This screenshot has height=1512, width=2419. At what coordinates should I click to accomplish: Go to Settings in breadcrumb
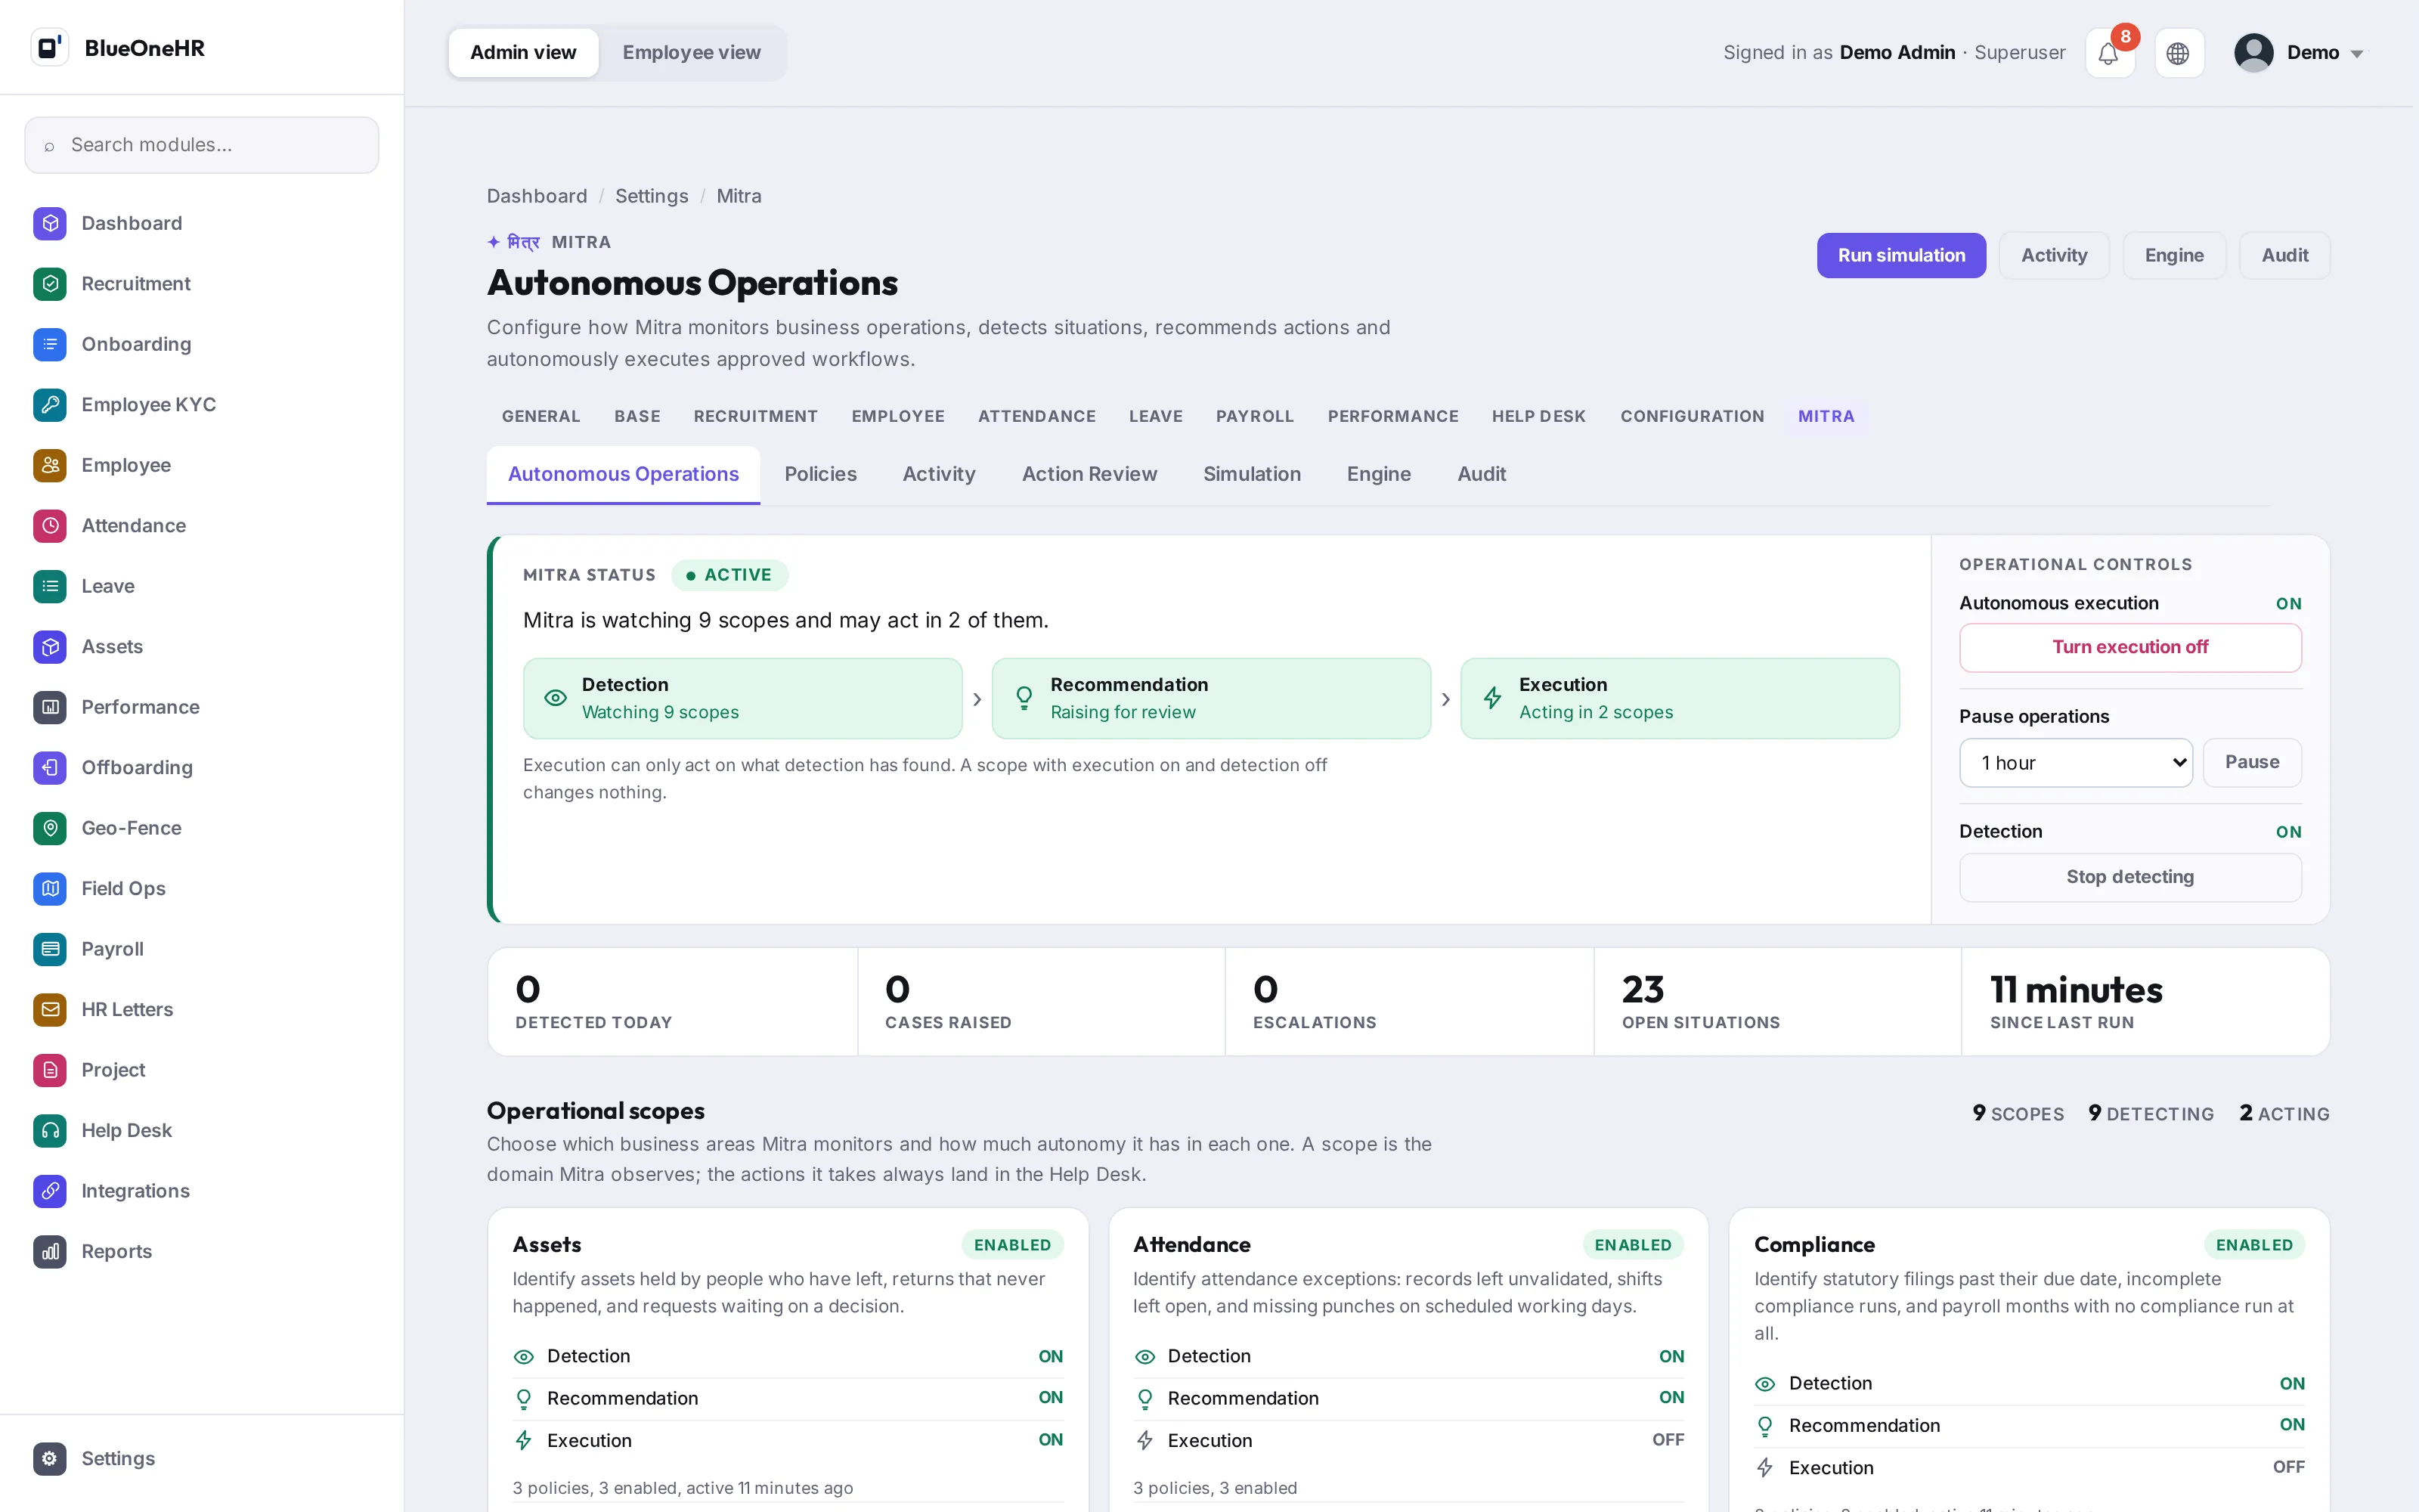652,196
